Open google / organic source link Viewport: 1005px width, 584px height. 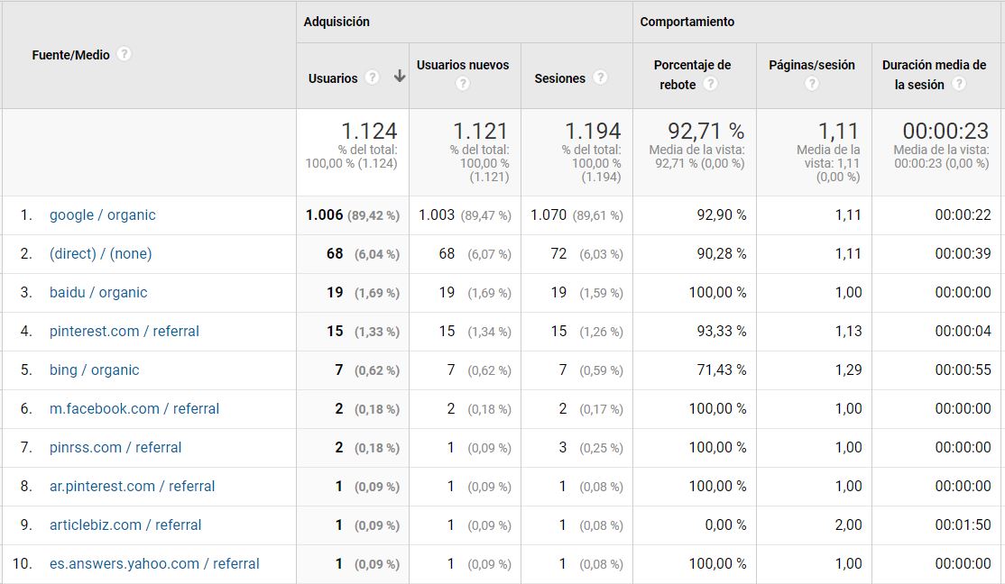(x=102, y=215)
